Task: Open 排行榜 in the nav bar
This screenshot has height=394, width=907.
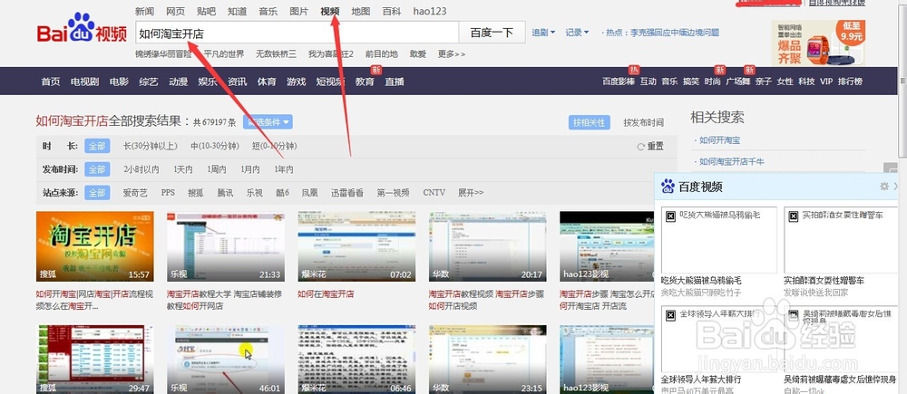Action: point(850,82)
